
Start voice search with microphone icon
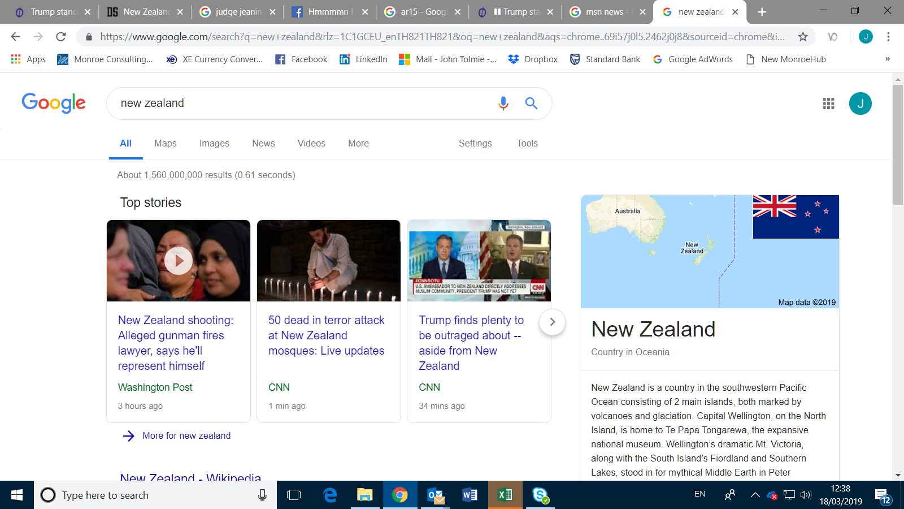(503, 103)
